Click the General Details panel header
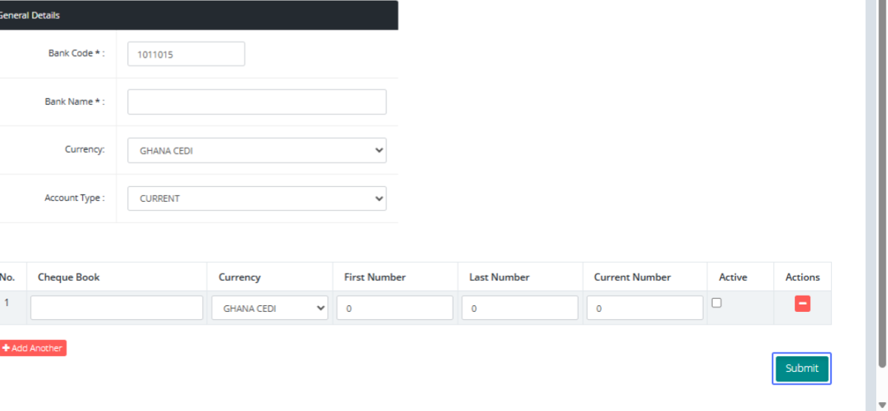Viewport: 888px width, 411px height. 198,15
